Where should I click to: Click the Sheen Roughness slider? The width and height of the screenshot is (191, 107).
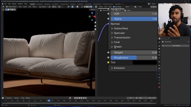(x=134, y=58)
